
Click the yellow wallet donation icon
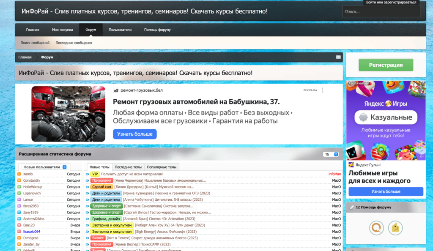coord(395,228)
